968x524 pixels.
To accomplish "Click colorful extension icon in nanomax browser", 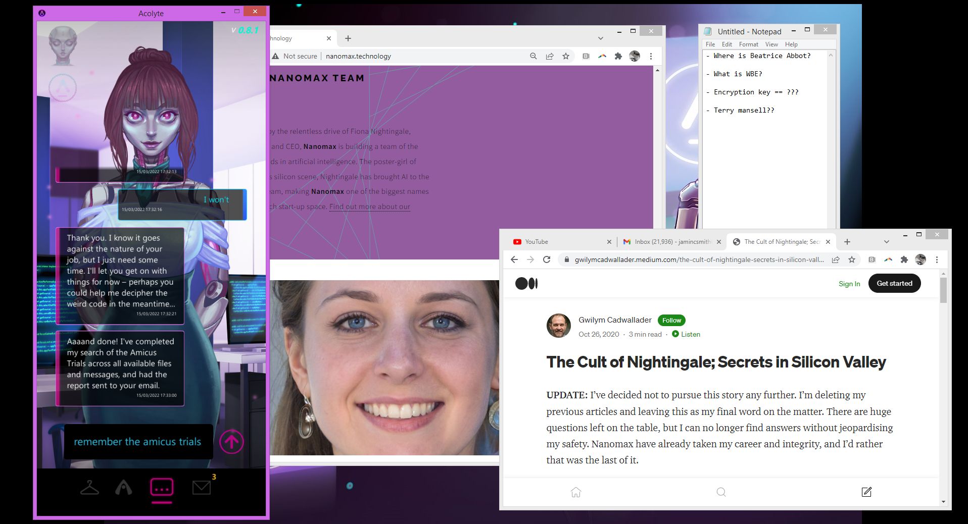I will click(602, 56).
